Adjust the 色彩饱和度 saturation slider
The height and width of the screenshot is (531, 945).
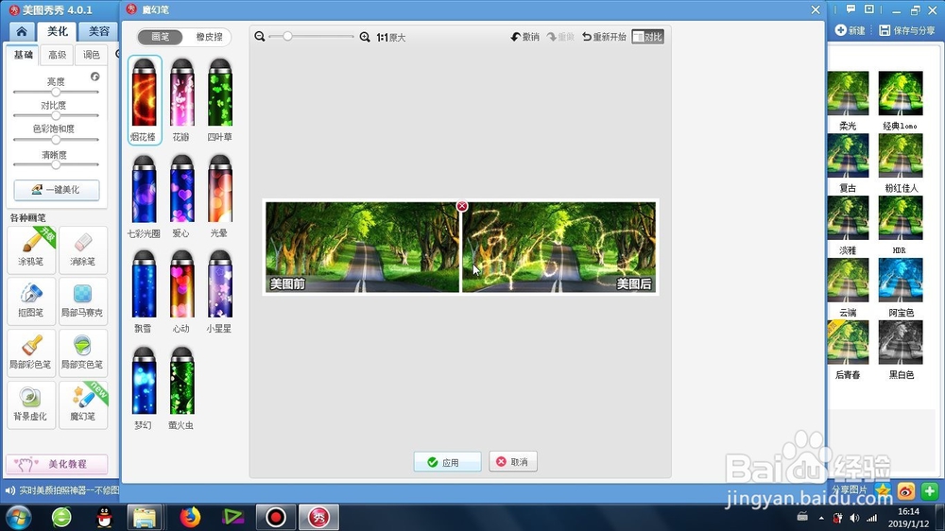tap(56, 139)
